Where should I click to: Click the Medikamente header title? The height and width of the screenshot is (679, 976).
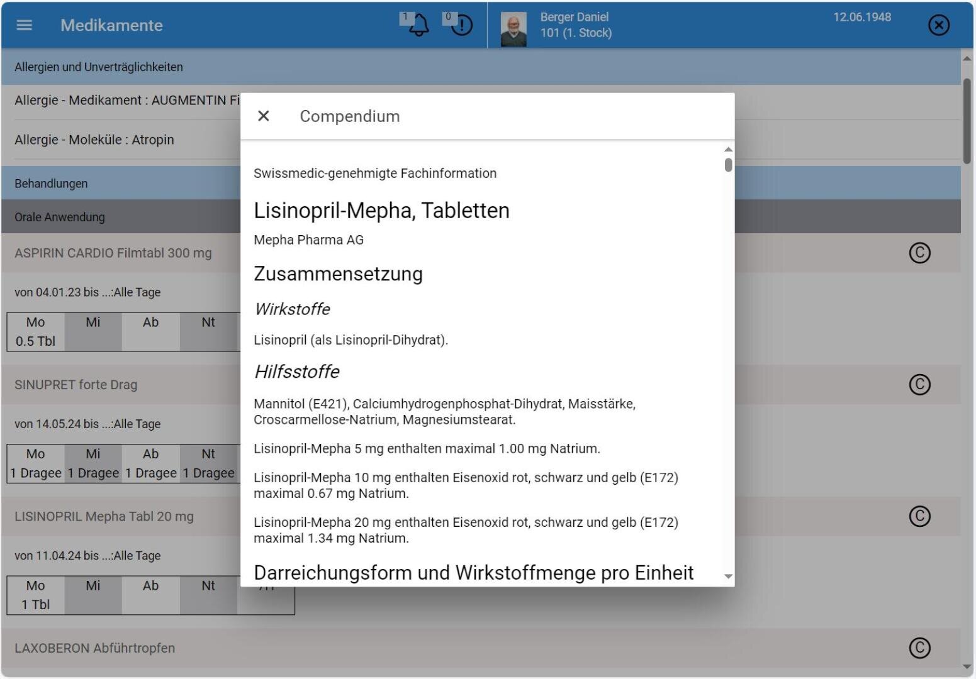(111, 25)
